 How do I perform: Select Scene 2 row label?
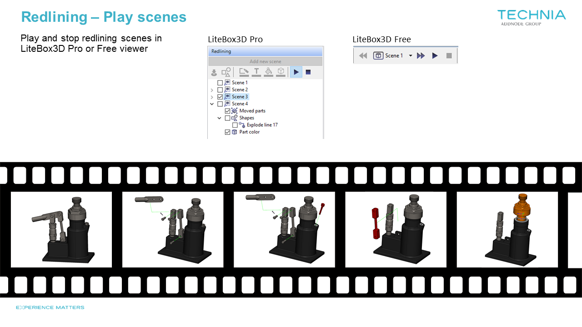coord(240,90)
